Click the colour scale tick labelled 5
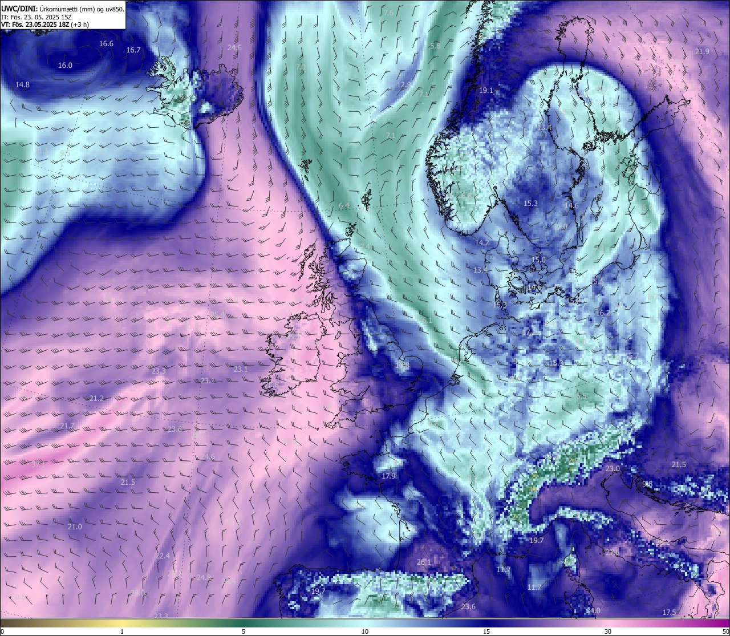 click(x=244, y=631)
